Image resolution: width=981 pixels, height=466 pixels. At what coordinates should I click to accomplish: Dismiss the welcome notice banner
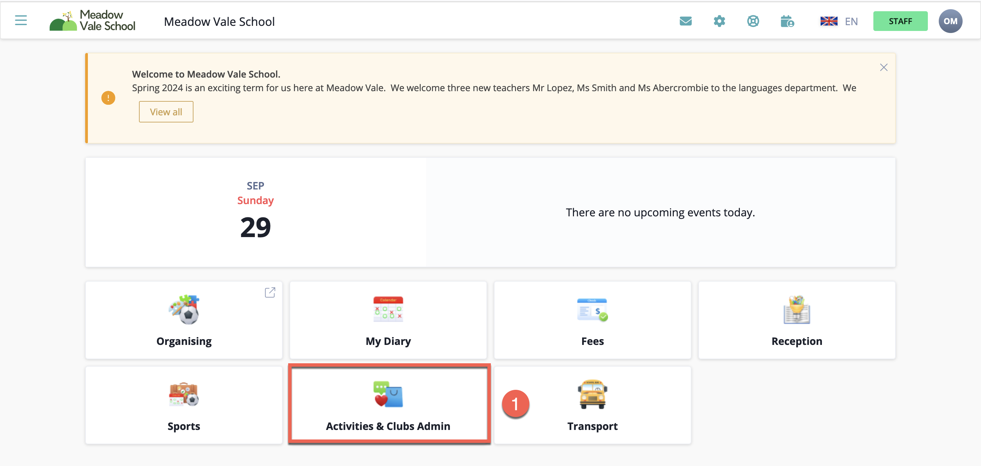coord(884,68)
